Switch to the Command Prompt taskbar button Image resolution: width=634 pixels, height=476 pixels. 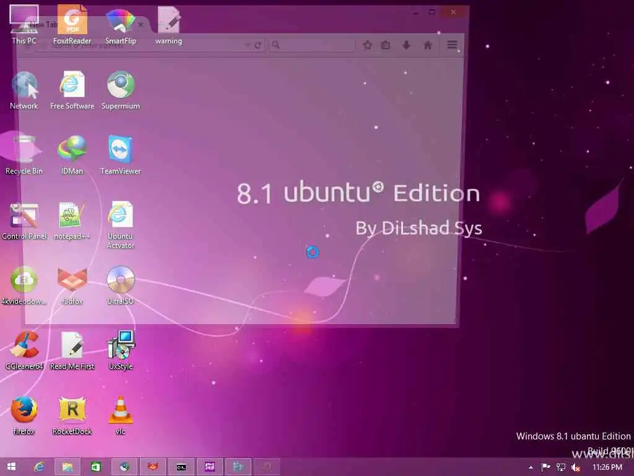[181, 467]
